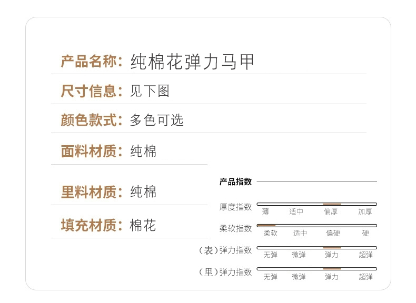This screenshot has height=303, width=416.
Task: Click the 里料材质 label
Action: (88, 192)
